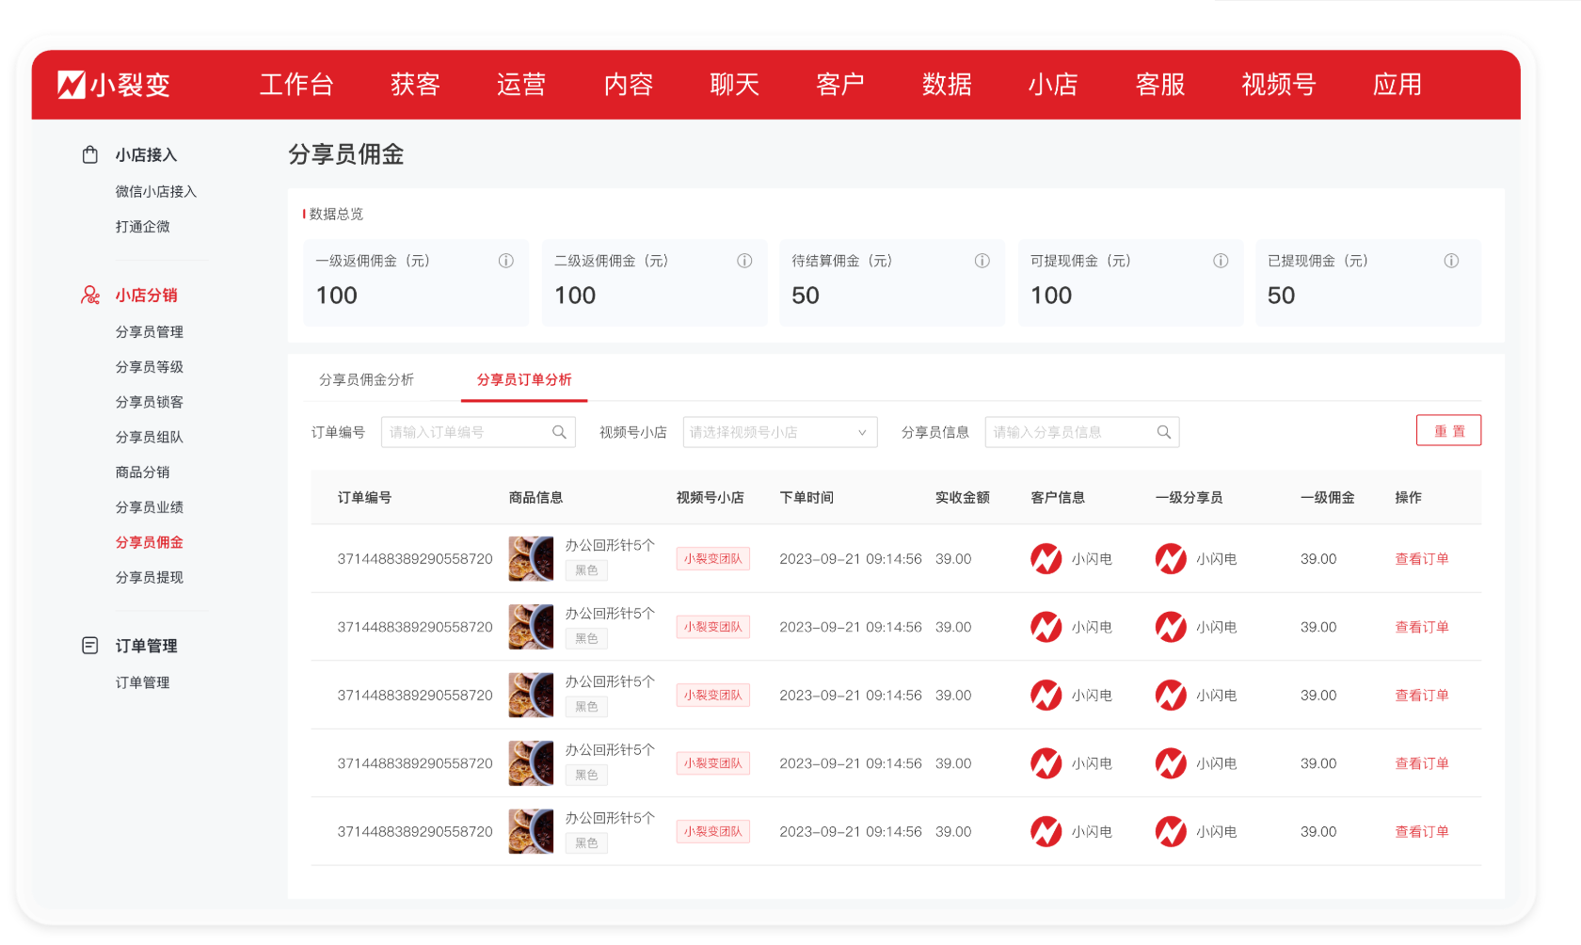Viewport: 1581px width, 945px height.
Task: Open 订单管理 sub-item in sidebar
Action: [143, 682]
